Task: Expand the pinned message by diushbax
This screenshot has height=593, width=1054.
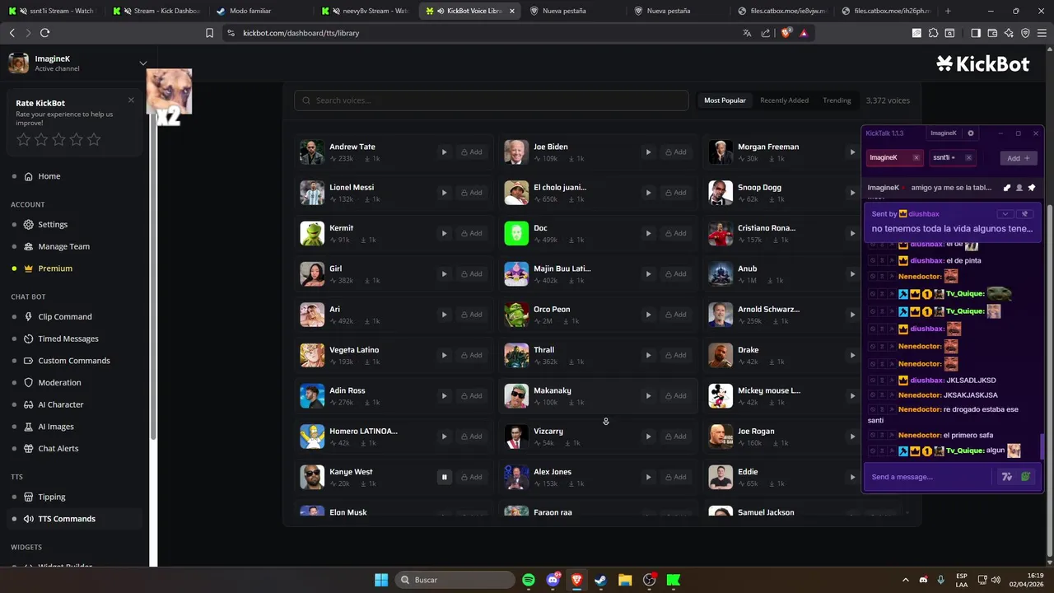Action: tap(1005, 214)
